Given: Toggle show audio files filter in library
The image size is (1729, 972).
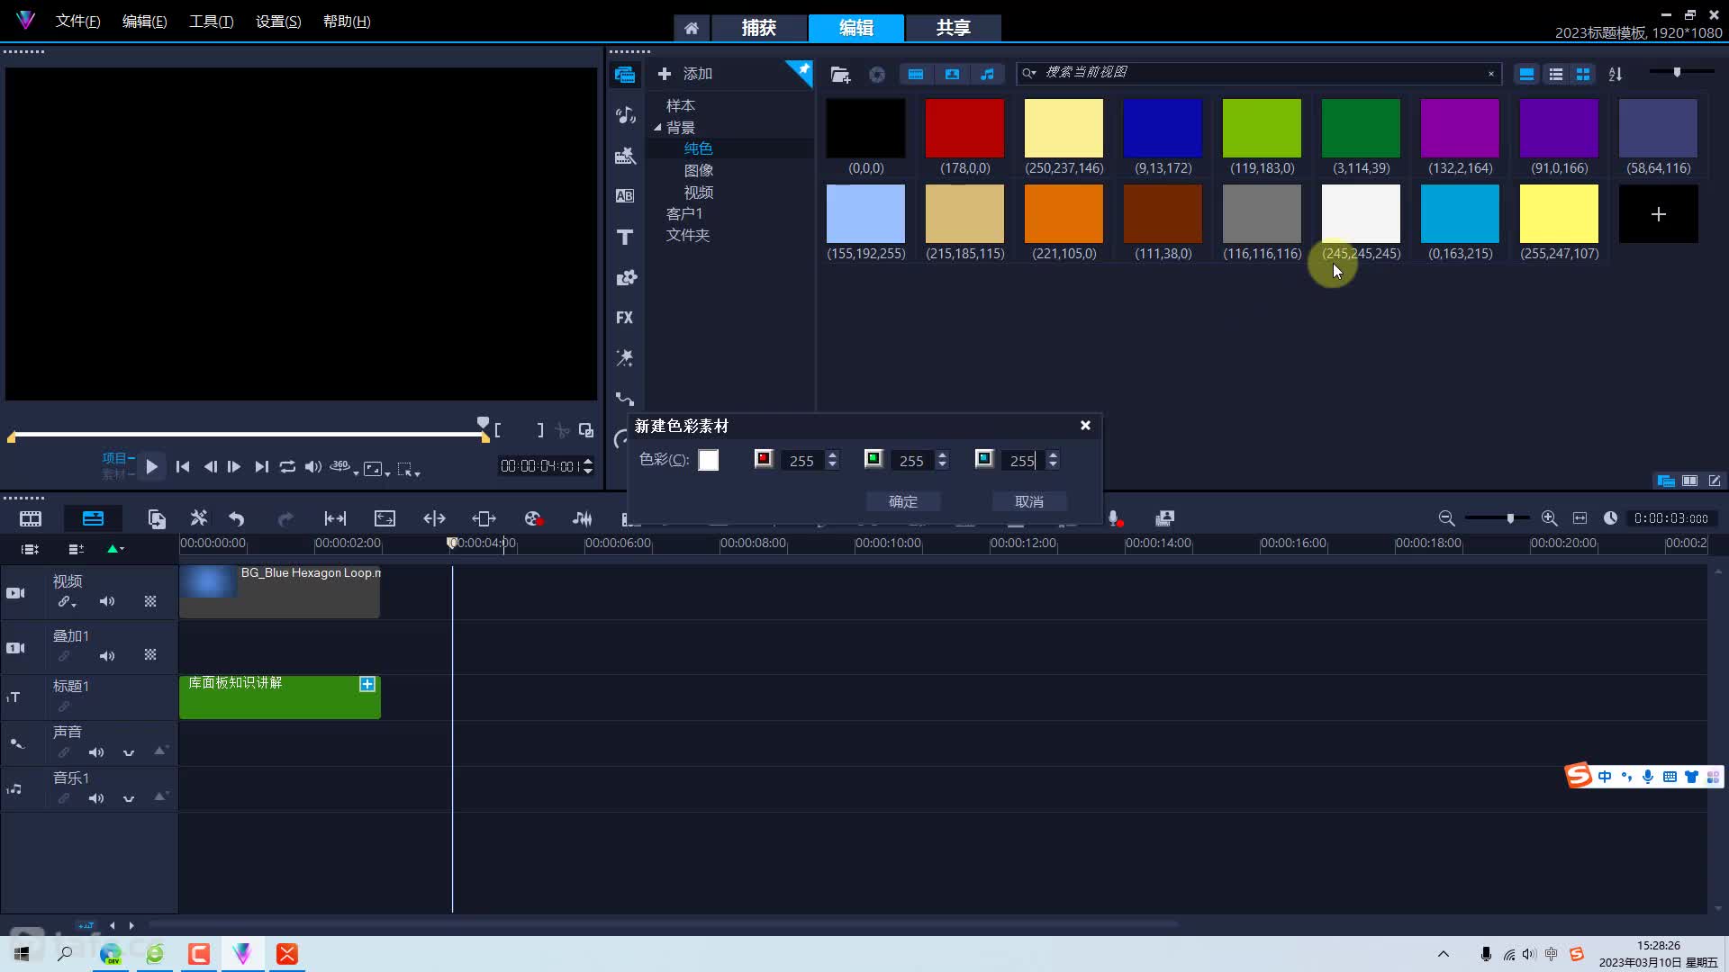Looking at the screenshot, I should 988,75.
